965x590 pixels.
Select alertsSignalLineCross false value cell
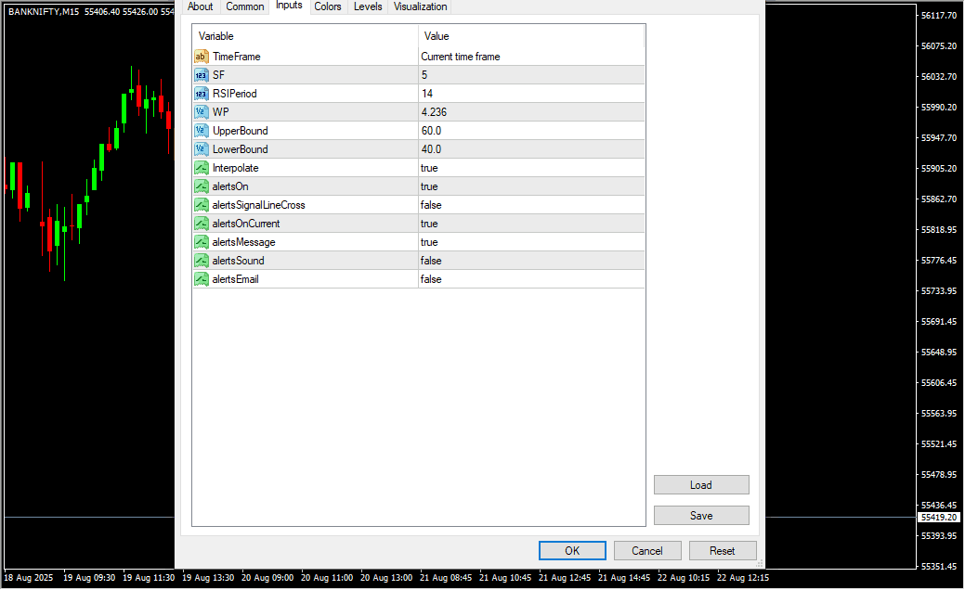coord(530,205)
